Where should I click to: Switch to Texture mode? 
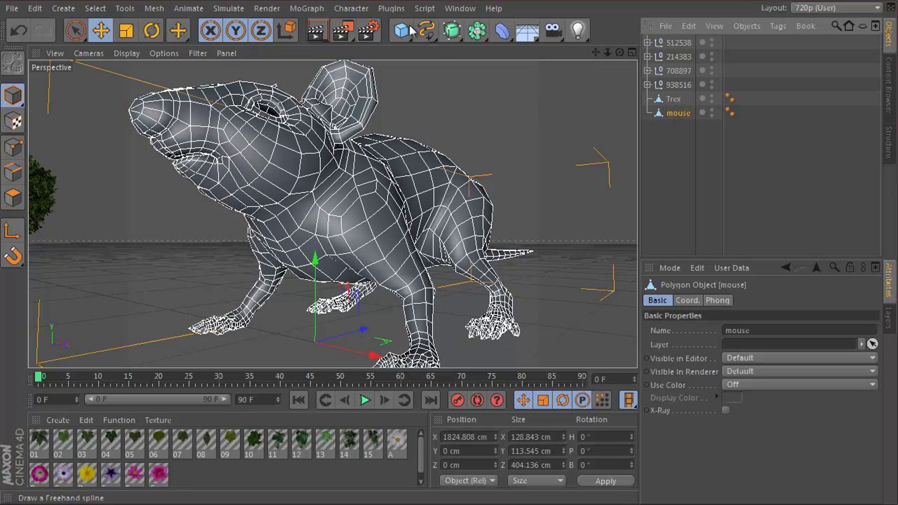pos(13,121)
